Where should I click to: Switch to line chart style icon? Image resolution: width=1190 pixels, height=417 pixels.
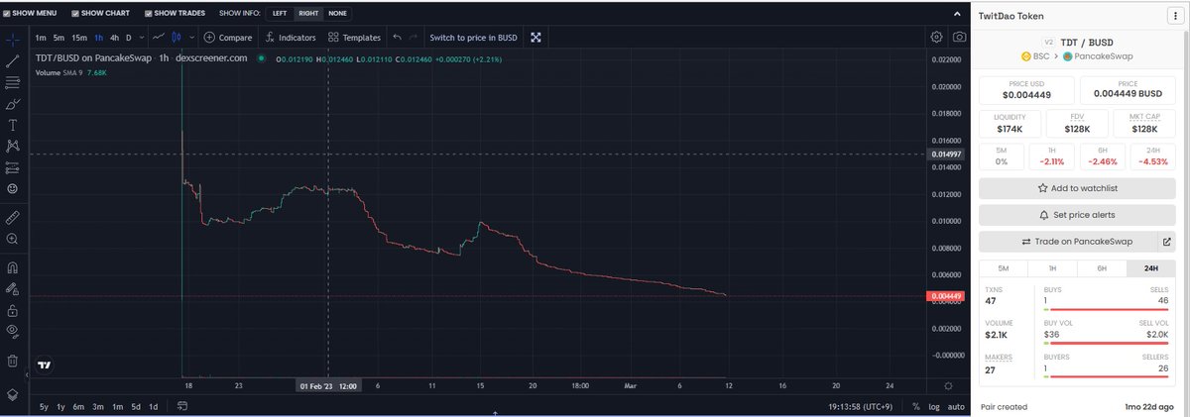click(157, 38)
